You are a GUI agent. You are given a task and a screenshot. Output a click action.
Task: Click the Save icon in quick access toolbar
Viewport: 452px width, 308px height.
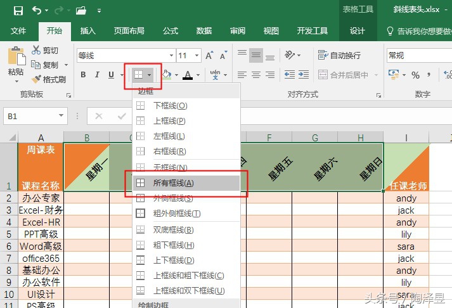pyautogui.click(x=18, y=11)
